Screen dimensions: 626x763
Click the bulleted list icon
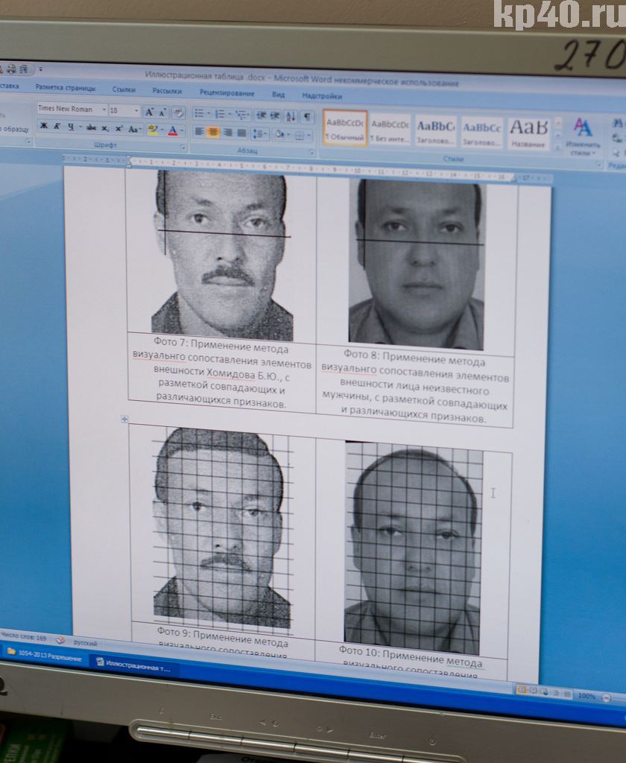[x=200, y=113]
